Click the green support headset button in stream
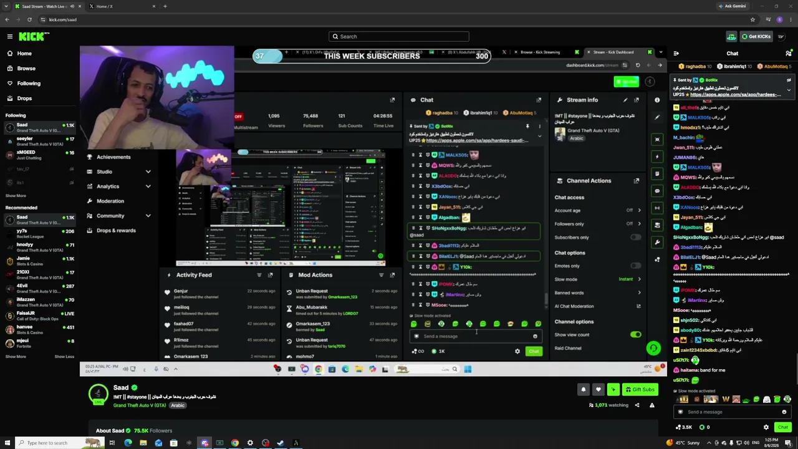This screenshot has height=449, width=798. (653, 349)
